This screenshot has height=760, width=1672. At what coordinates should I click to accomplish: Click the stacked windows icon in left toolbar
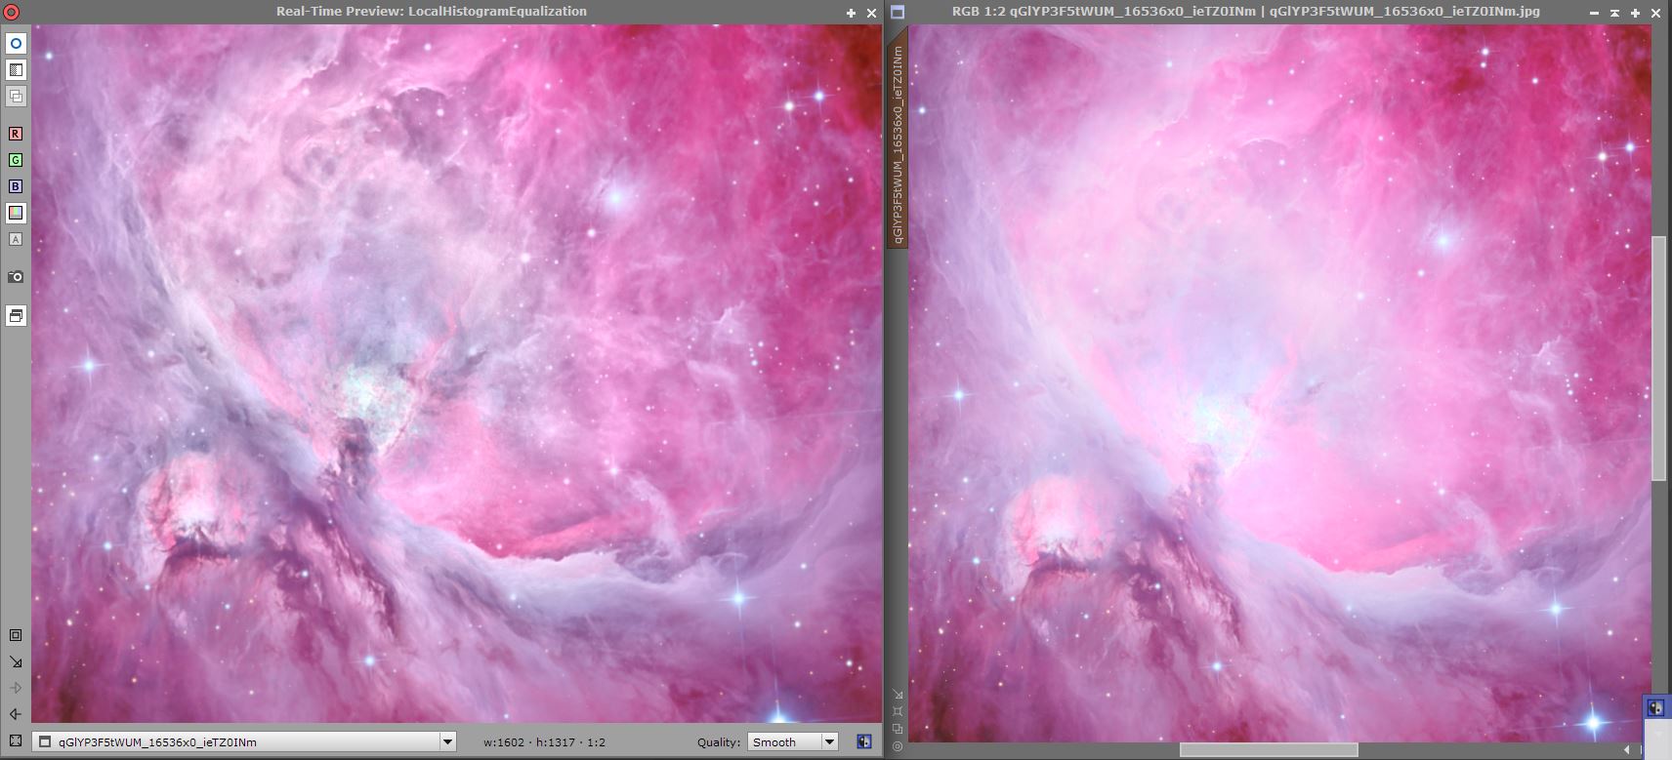(16, 316)
